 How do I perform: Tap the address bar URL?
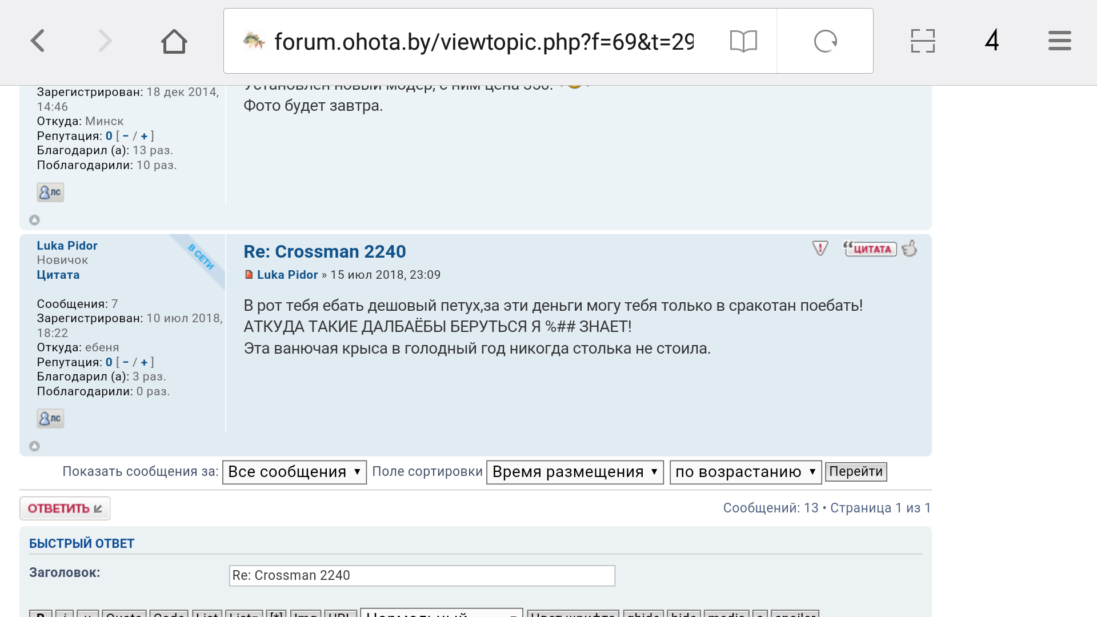(x=483, y=41)
